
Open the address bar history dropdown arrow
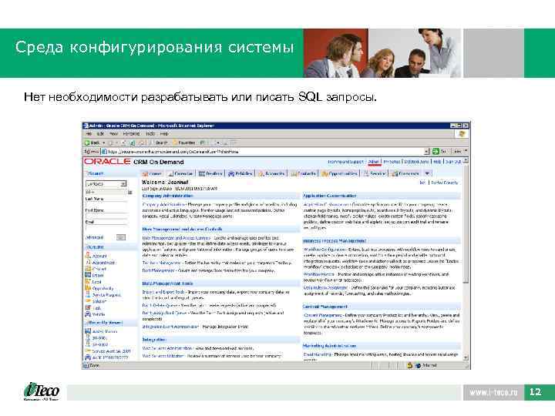(x=427, y=152)
